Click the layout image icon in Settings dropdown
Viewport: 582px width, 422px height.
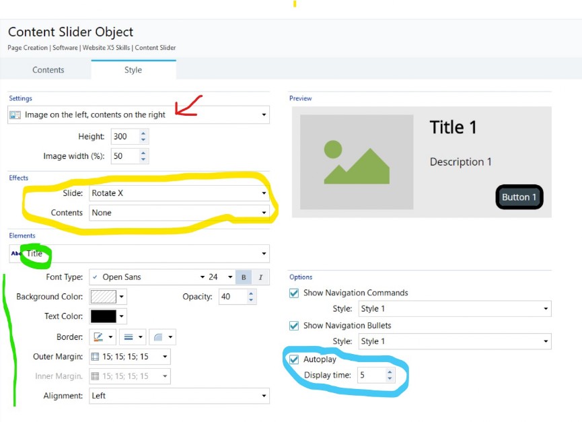pyautogui.click(x=15, y=114)
